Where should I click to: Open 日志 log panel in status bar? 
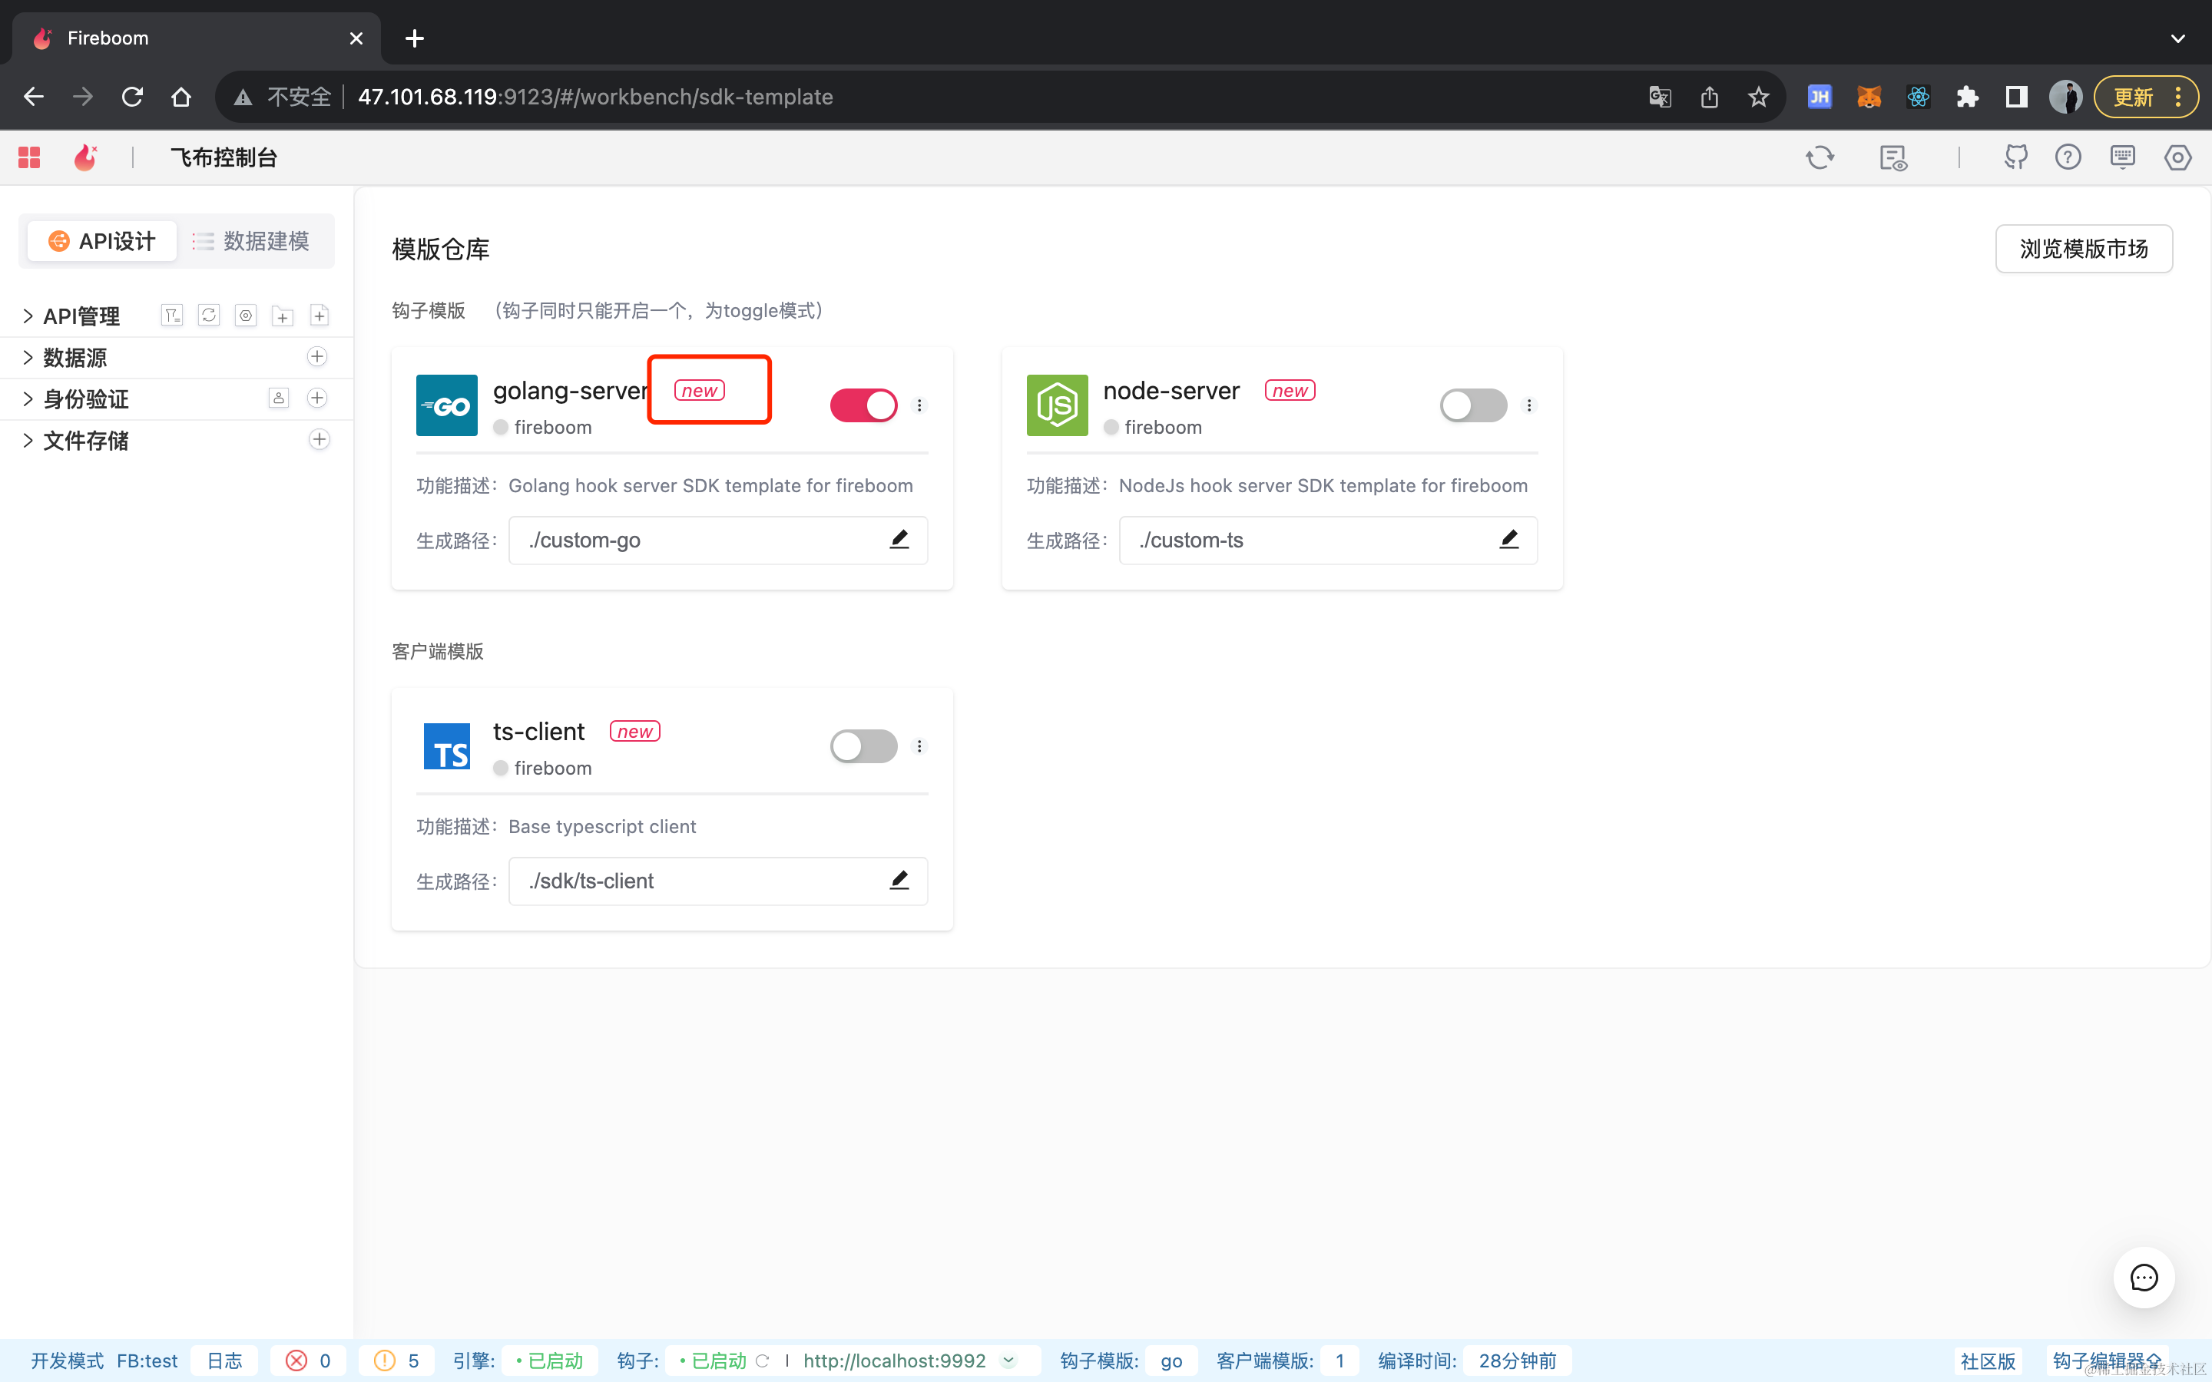point(224,1360)
